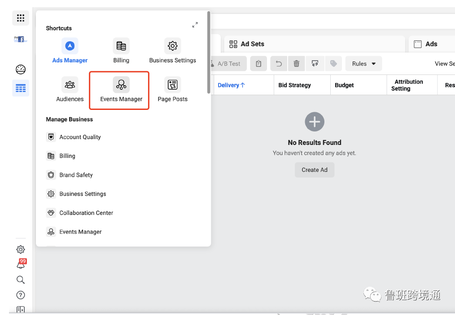Image resolution: width=455 pixels, height=315 pixels.
Task: Switch to the Ads tab
Action: 432,44
